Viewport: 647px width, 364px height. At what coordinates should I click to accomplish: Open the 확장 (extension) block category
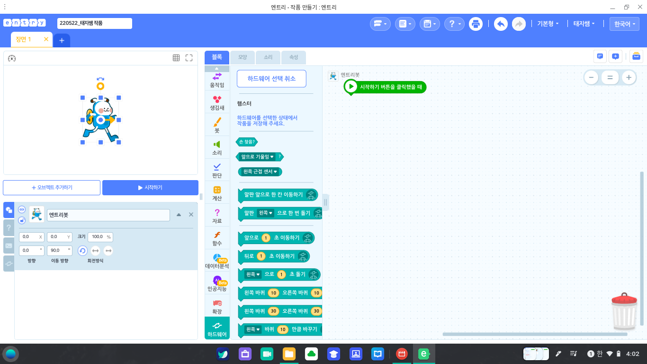tap(217, 307)
